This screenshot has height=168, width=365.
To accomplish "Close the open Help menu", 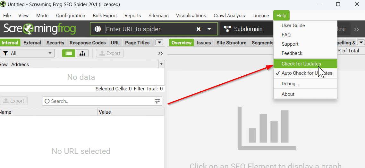I will (x=281, y=16).
